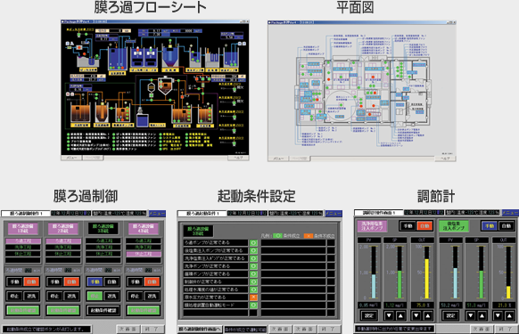This screenshot has width=519, height=334.
Task: Click 設定 under 洗浄用塩素注入ポンプ PV gauge
Action: click(368, 315)
